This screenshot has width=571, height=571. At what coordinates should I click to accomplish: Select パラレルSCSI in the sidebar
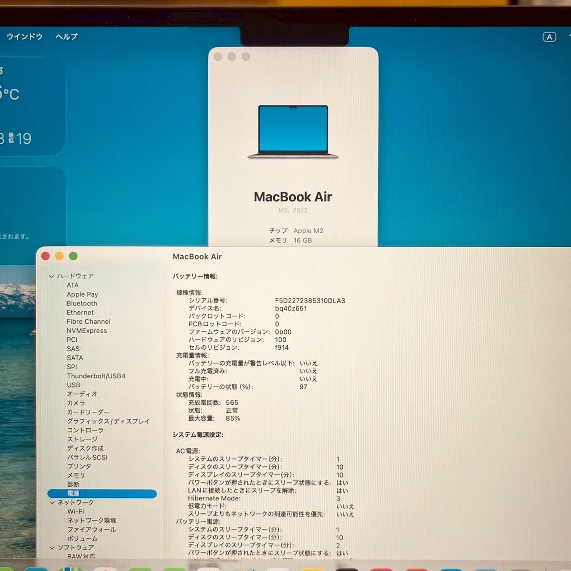87,457
